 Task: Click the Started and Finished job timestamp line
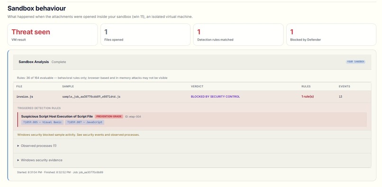60,172
